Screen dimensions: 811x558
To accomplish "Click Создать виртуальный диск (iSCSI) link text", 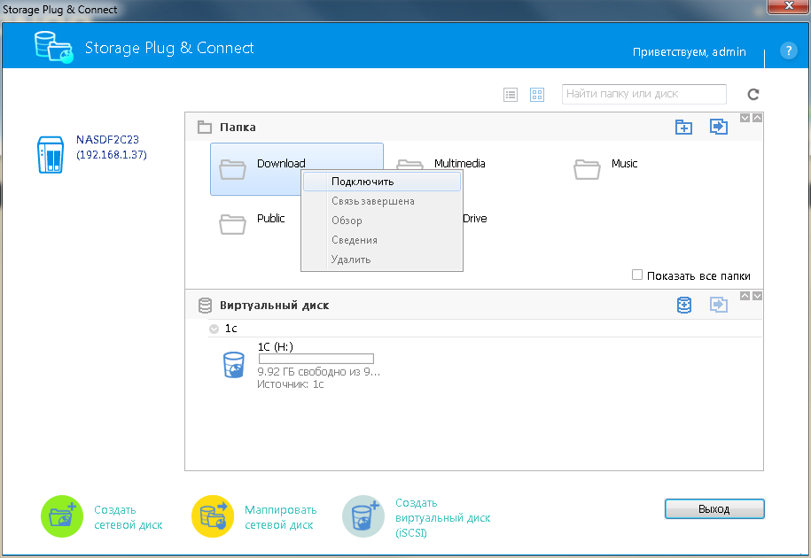I will click(x=443, y=517).
